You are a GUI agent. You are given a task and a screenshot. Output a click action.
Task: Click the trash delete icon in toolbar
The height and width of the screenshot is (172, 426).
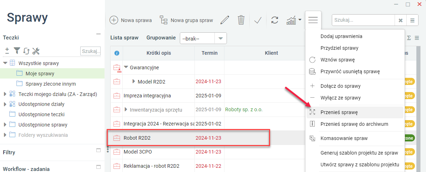(x=241, y=20)
